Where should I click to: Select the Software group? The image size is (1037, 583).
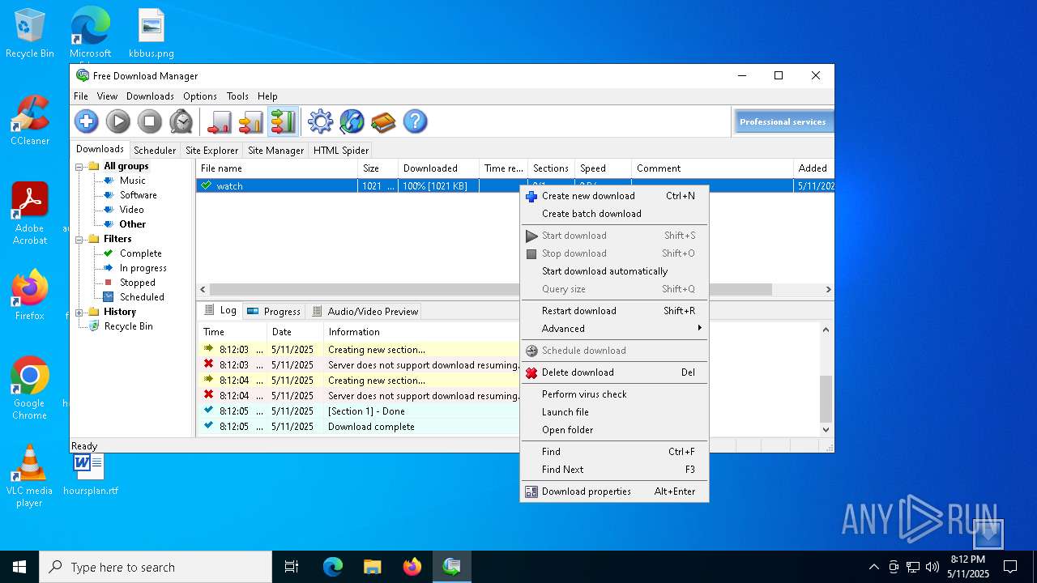pos(139,195)
